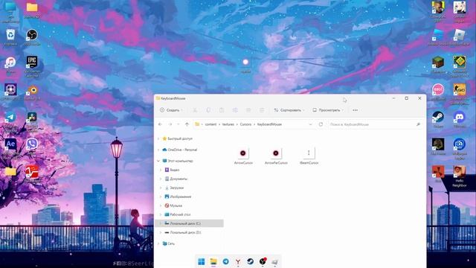Click the Copy toolbar icon
476x268 pixels.
208,110
